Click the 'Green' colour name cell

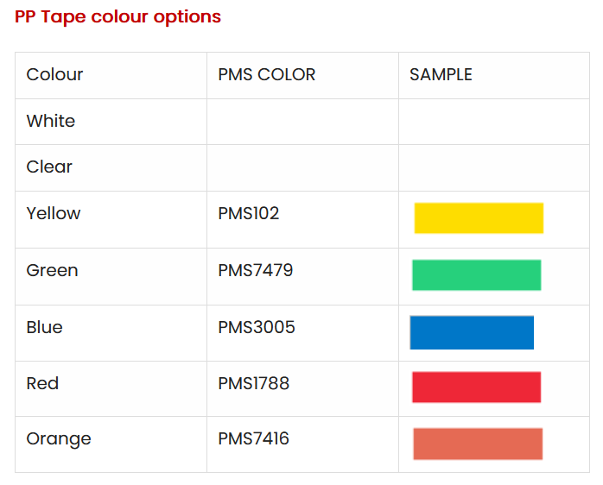tap(53, 271)
